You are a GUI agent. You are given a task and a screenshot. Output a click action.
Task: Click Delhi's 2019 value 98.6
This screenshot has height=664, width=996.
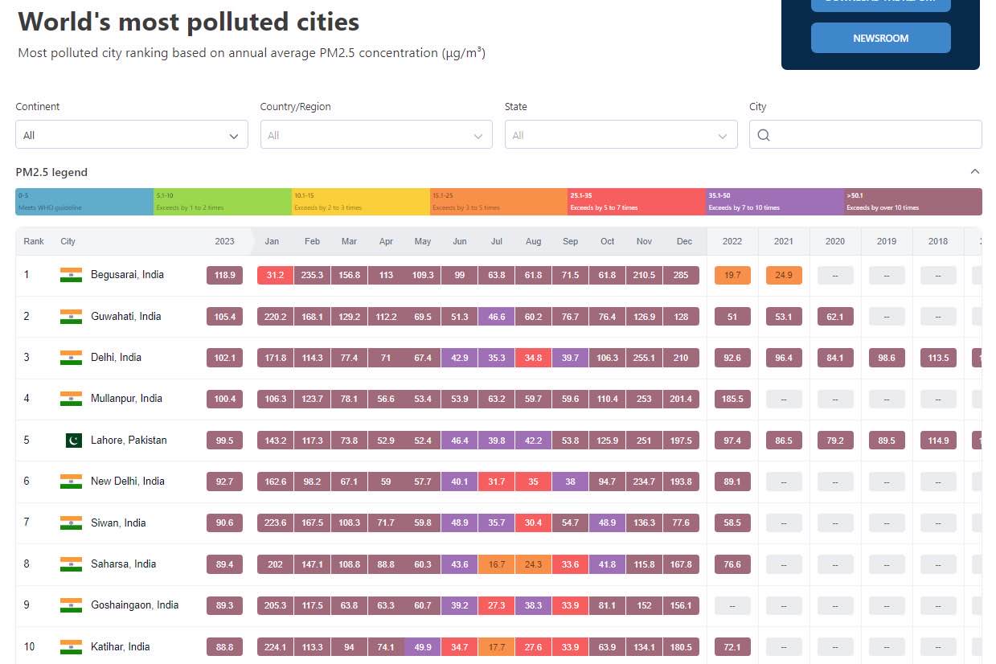click(887, 358)
